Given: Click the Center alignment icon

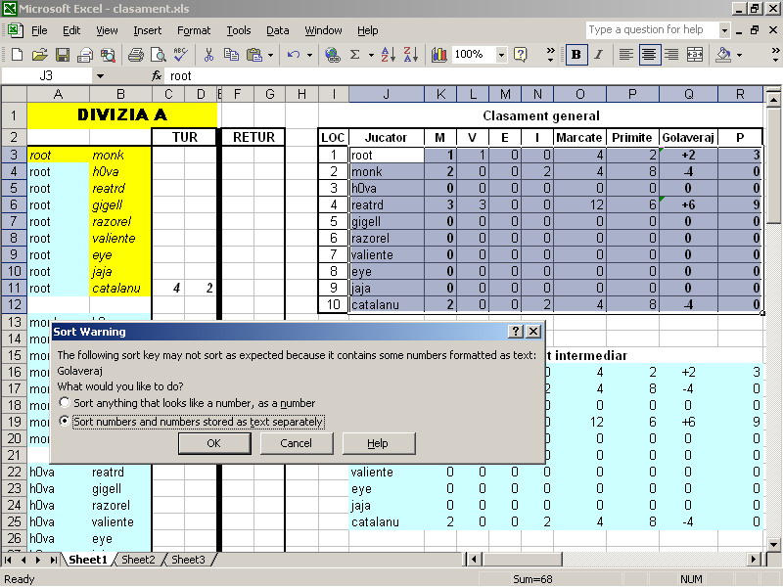Looking at the screenshot, I should point(648,55).
